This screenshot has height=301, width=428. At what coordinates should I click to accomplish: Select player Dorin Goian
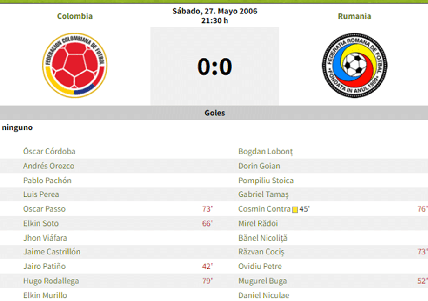click(259, 166)
